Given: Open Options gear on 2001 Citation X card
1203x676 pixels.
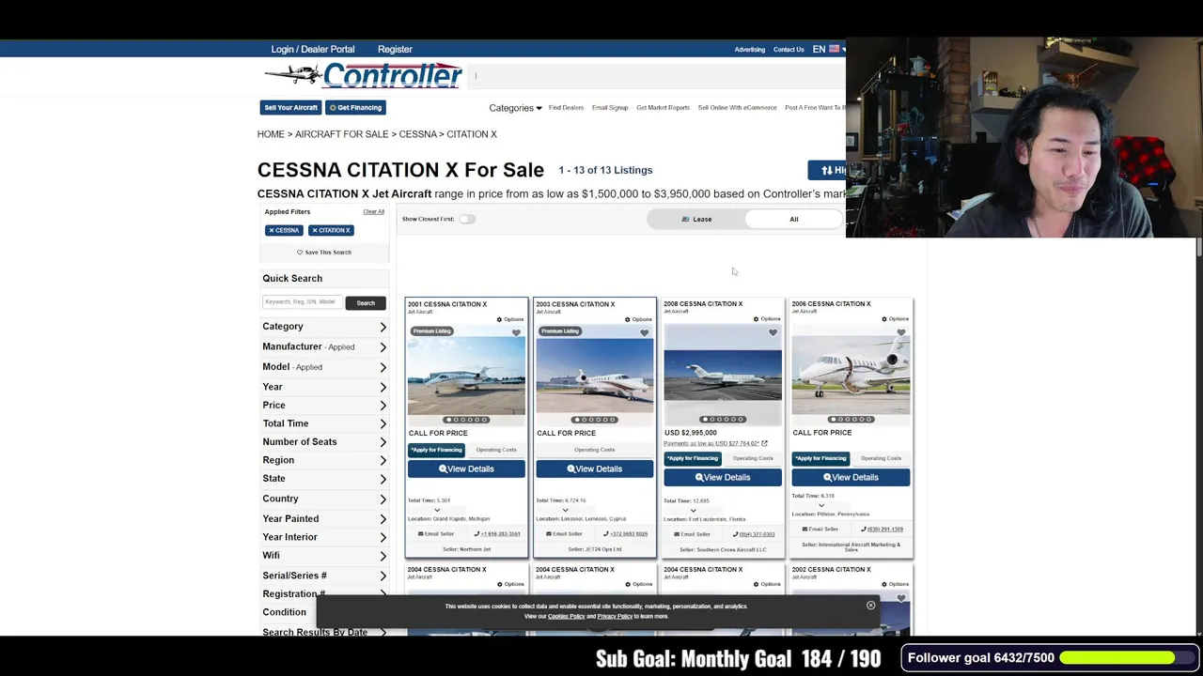Looking at the screenshot, I should click(x=510, y=319).
